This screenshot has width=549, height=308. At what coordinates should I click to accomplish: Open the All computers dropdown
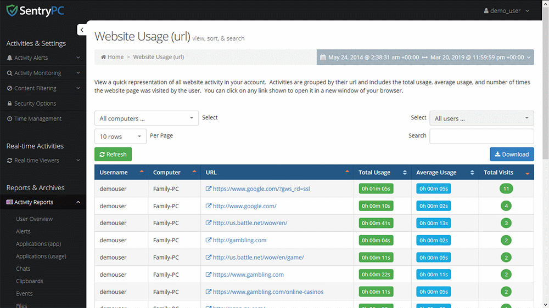pos(146,118)
